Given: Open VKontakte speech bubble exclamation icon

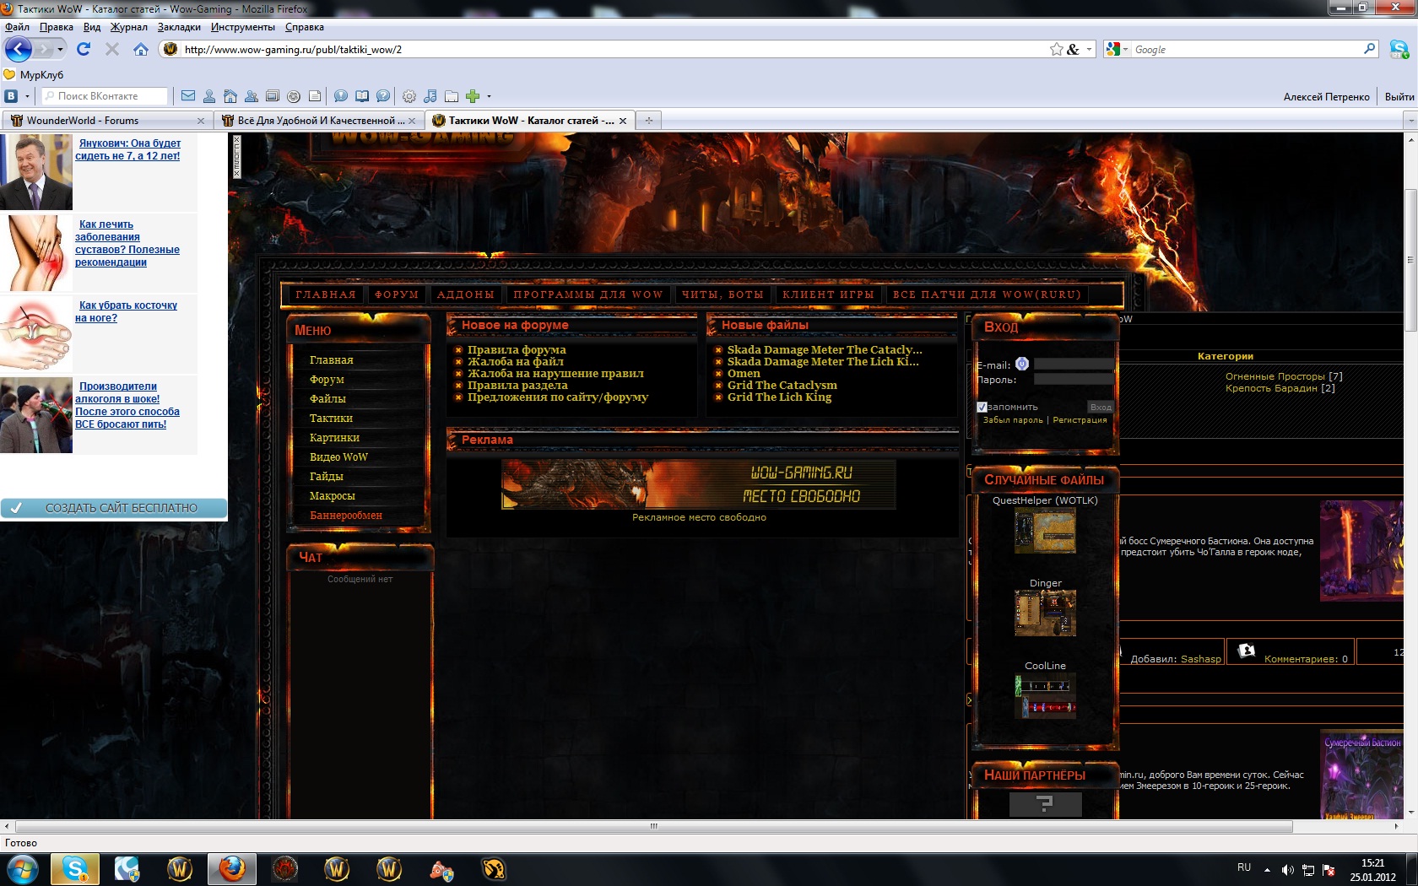Looking at the screenshot, I should pyautogui.click(x=341, y=96).
